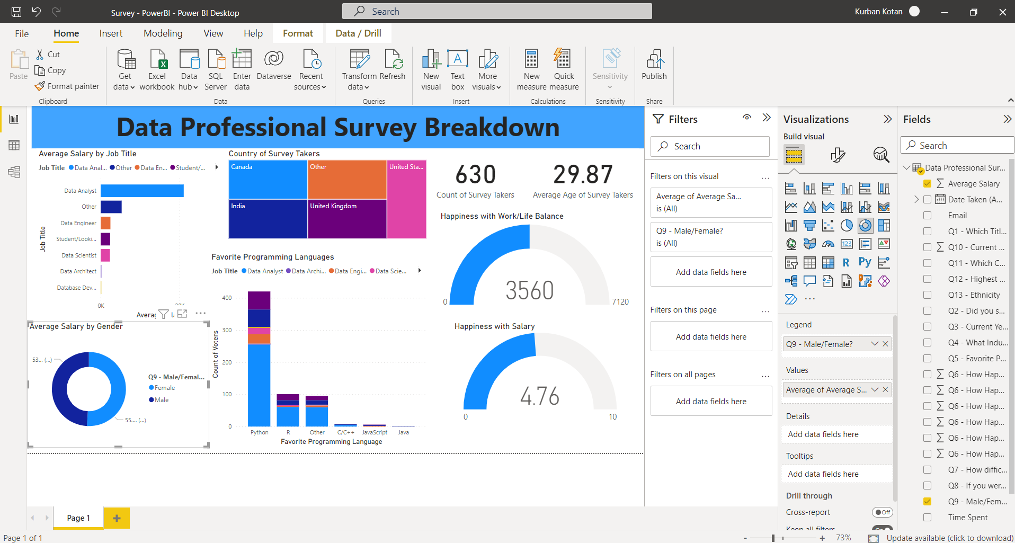This screenshot has height=543, width=1015.
Task: Click the Save icon in title bar
Action: (x=16, y=12)
